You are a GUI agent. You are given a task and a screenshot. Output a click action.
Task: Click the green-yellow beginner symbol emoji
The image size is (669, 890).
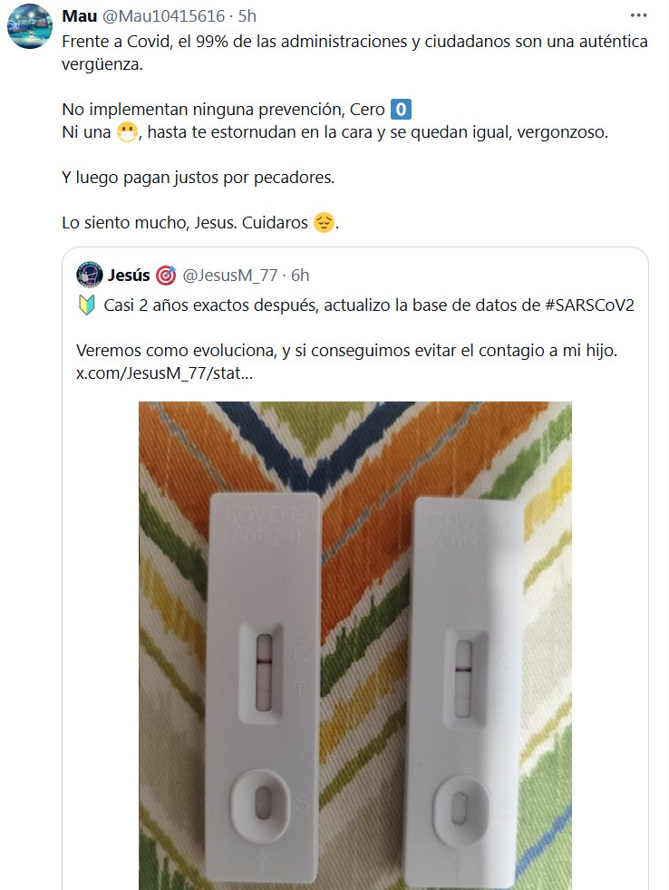[x=86, y=305]
